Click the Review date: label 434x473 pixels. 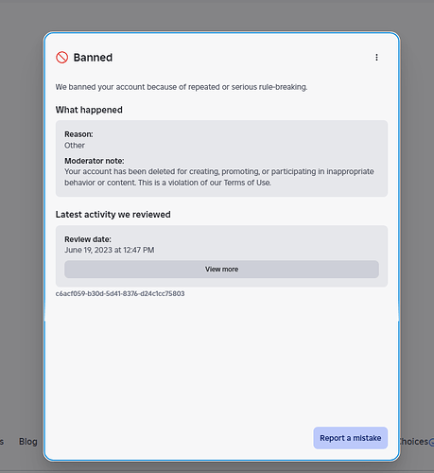88,239
